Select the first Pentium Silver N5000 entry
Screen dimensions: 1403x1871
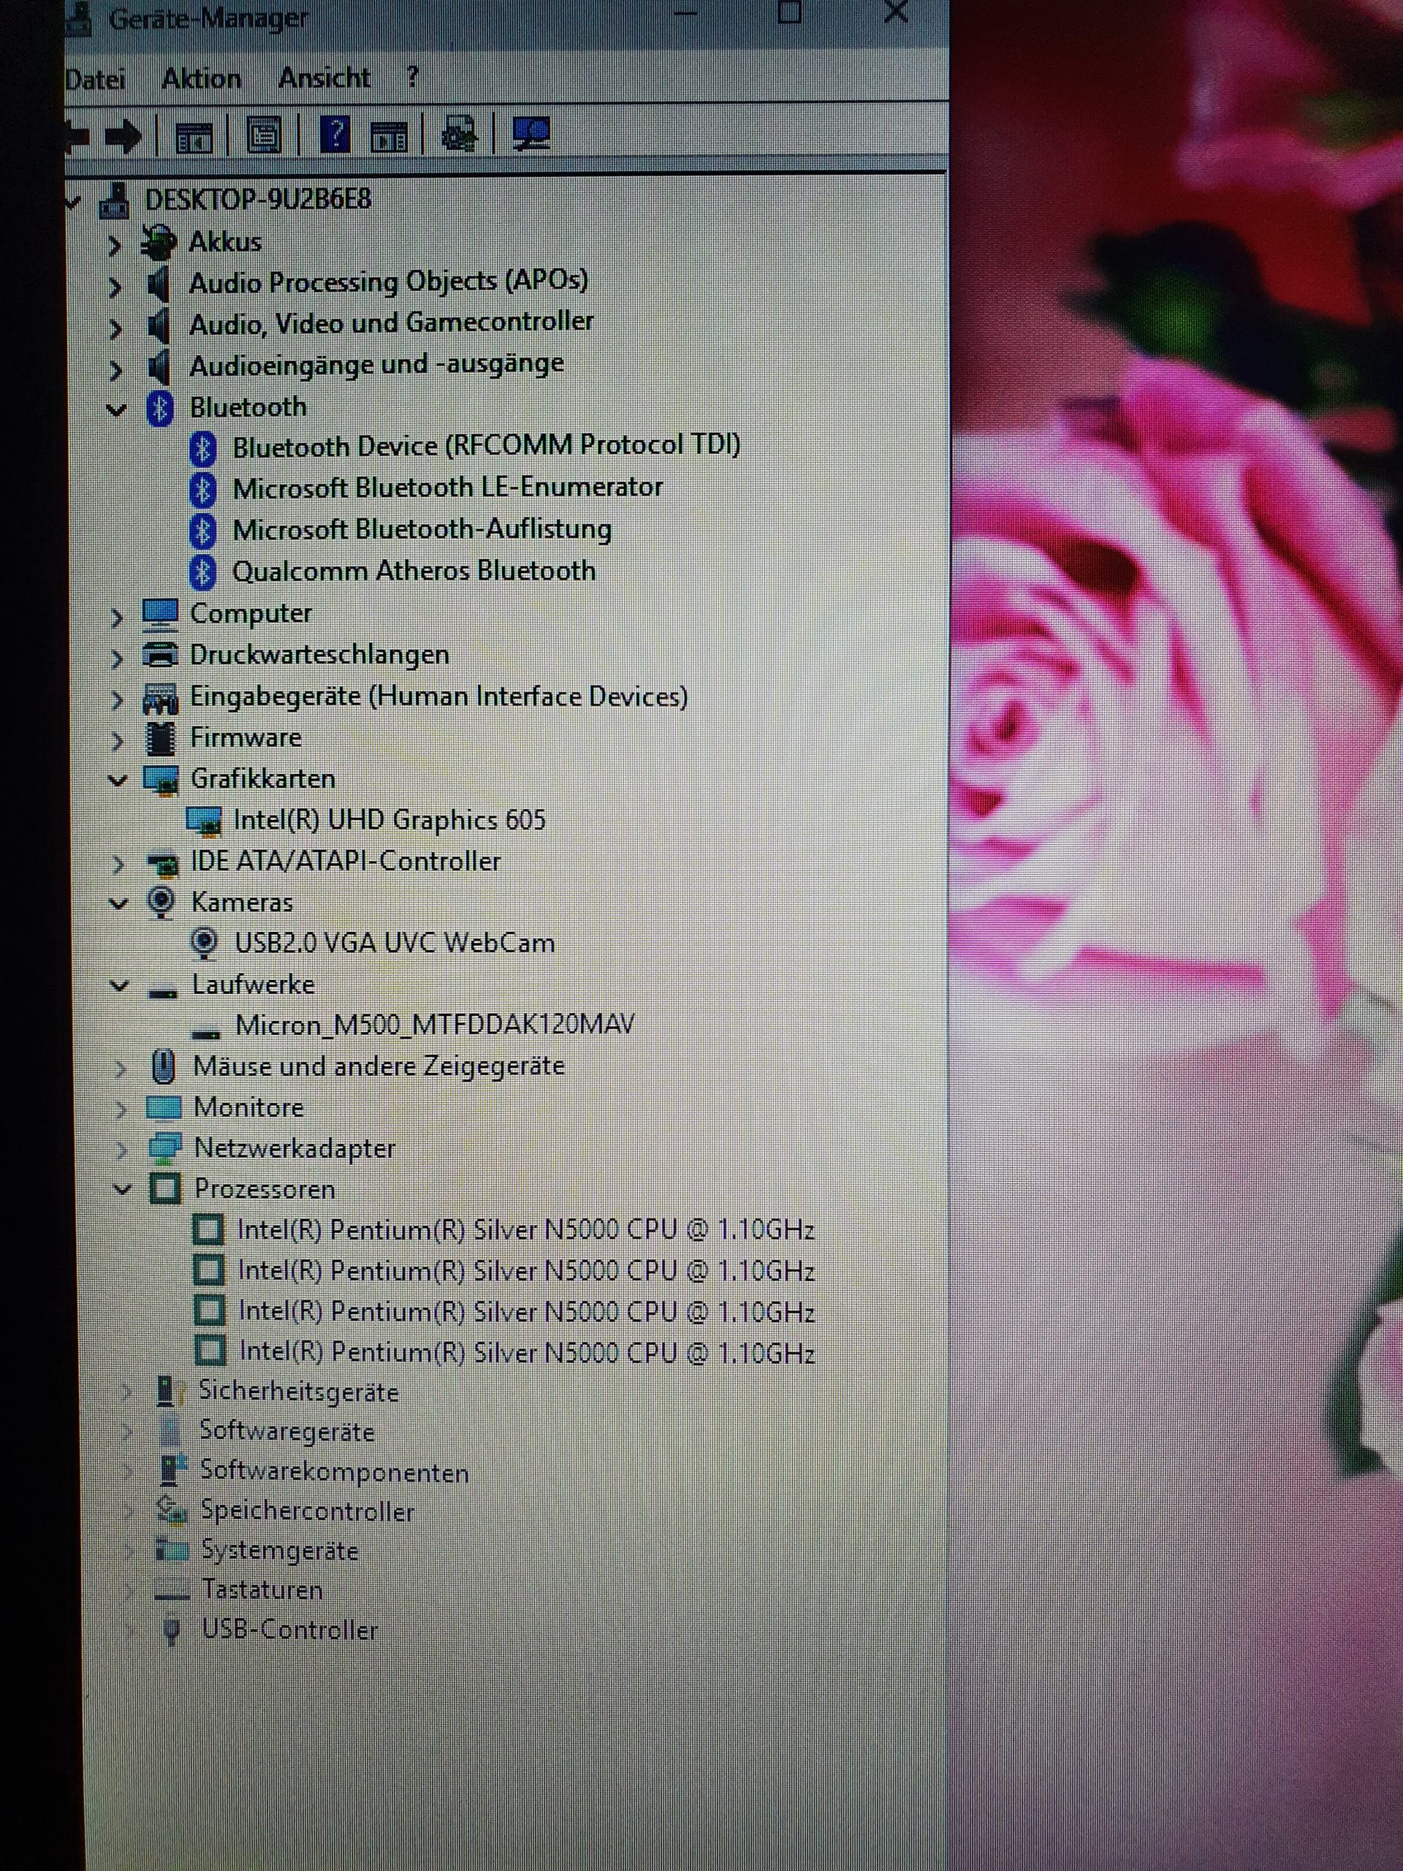526,1230
